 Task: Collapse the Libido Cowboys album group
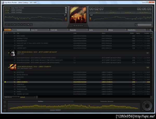pos(9,67)
